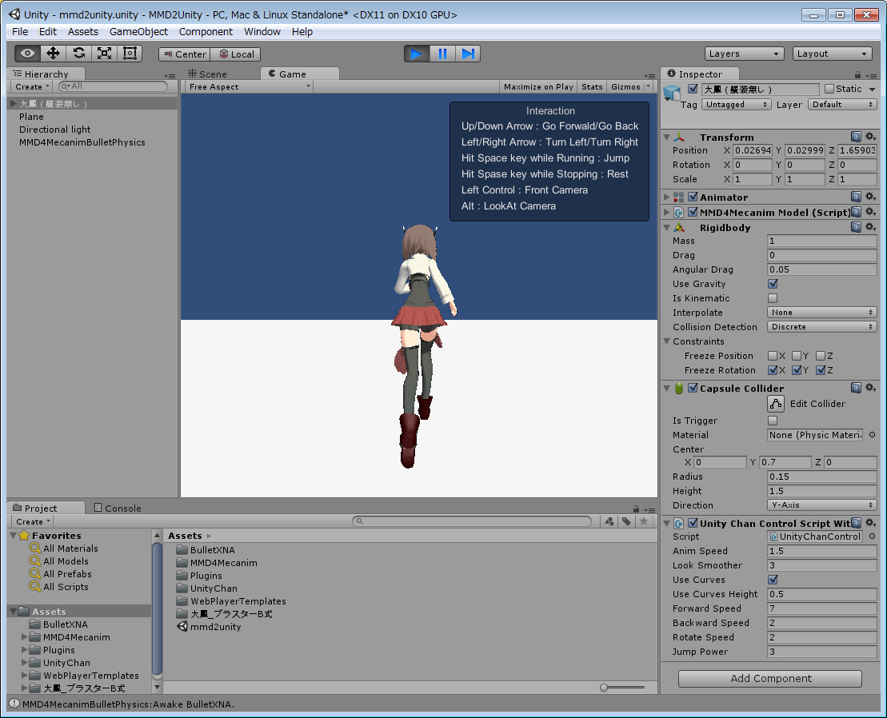Open the Free Aspect dropdown
Image resolution: width=887 pixels, height=718 pixels.
click(249, 86)
